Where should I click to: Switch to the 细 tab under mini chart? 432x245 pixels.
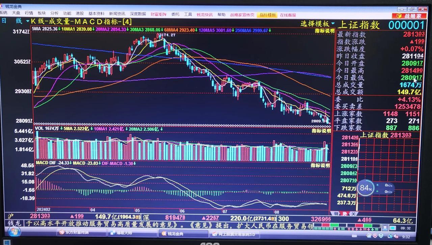pyautogui.click(x=336, y=214)
